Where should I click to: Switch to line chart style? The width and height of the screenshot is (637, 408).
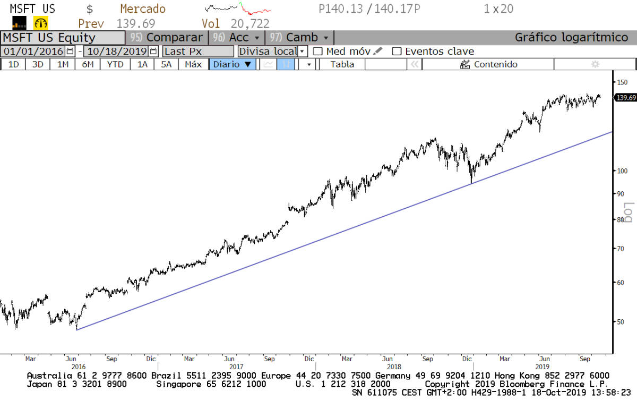(268, 64)
